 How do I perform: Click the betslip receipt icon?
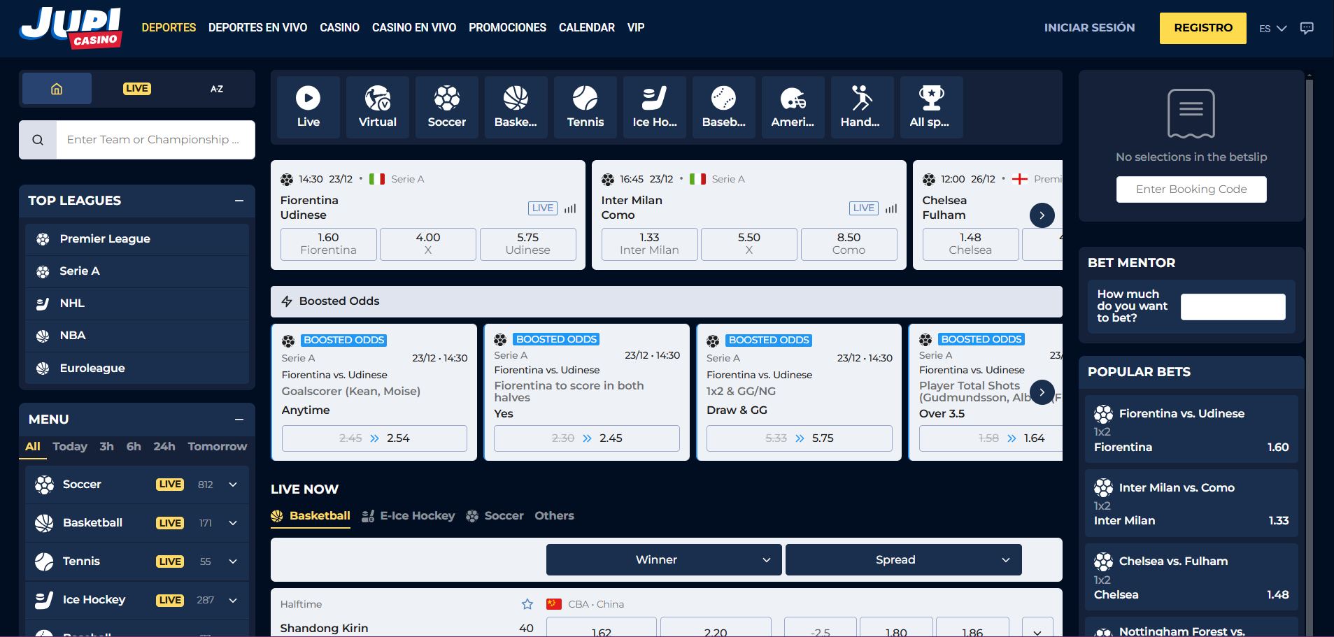1191,113
